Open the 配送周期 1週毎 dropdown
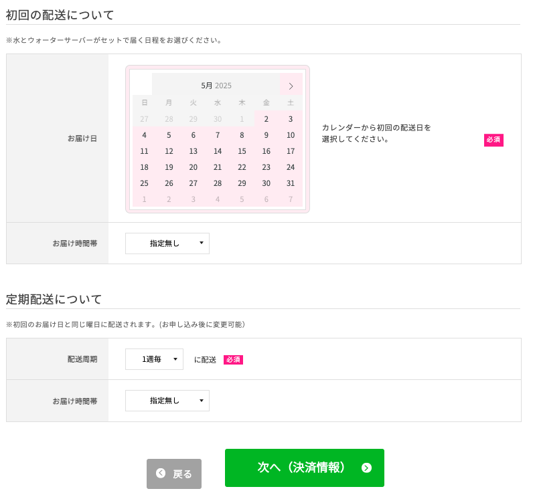Screen dimensions: 533x499 click(x=154, y=359)
